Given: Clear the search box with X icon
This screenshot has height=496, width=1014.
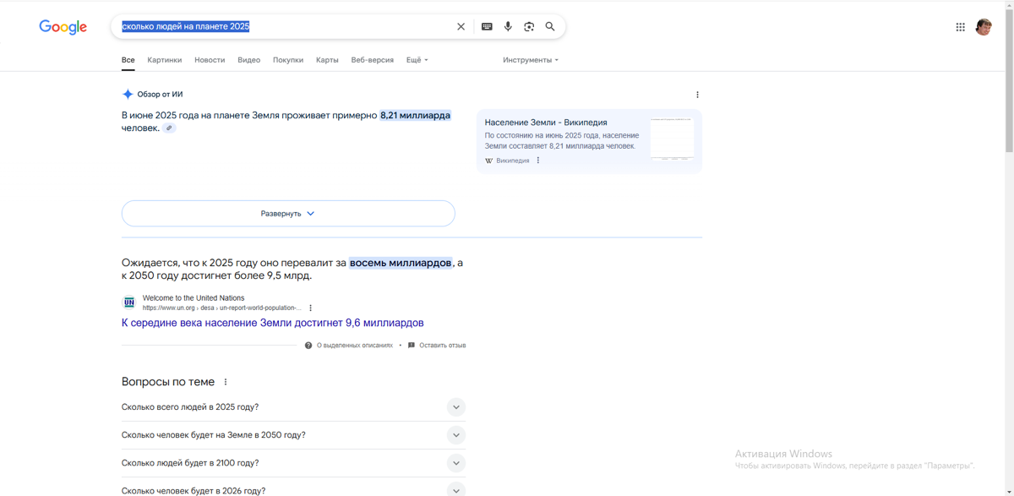Looking at the screenshot, I should [461, 26].
